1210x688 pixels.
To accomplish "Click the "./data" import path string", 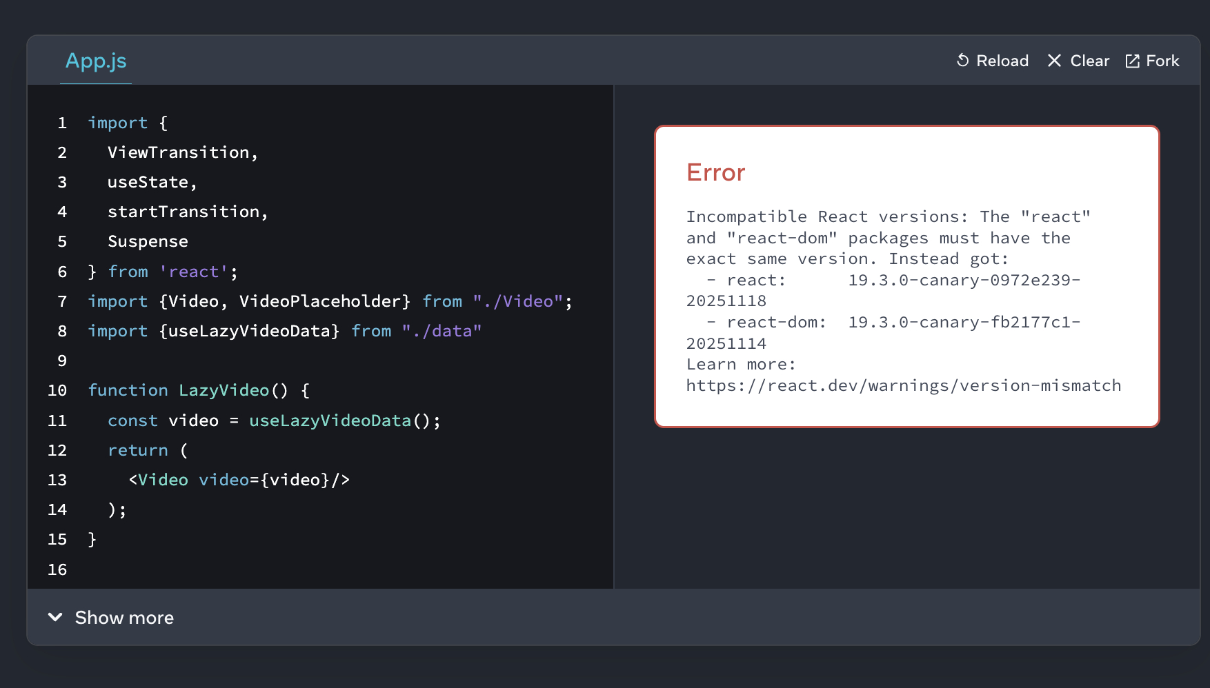I will (x=442, y=331).
